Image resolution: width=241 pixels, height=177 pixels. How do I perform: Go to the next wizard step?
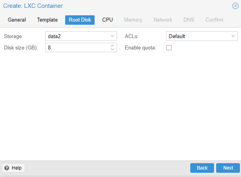tap(228, 168)
